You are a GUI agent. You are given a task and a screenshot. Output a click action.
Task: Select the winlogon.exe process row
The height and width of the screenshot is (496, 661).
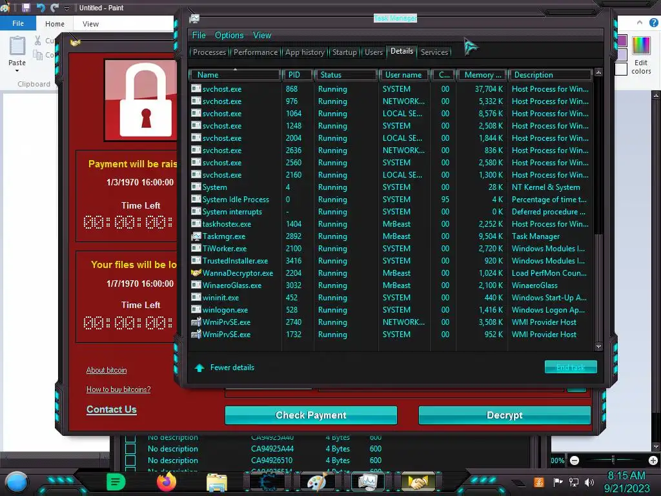point(391,309)
